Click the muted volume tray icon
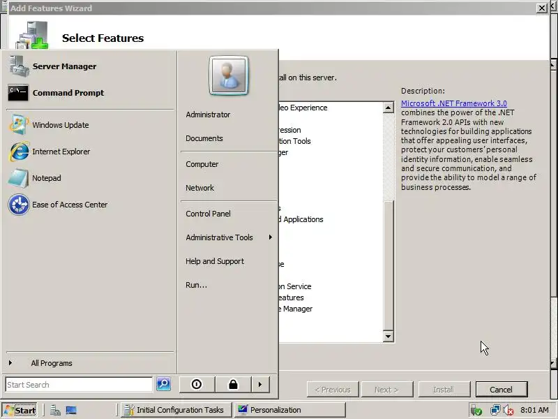This screenshot has width=558, height=419. pos(508,411)
